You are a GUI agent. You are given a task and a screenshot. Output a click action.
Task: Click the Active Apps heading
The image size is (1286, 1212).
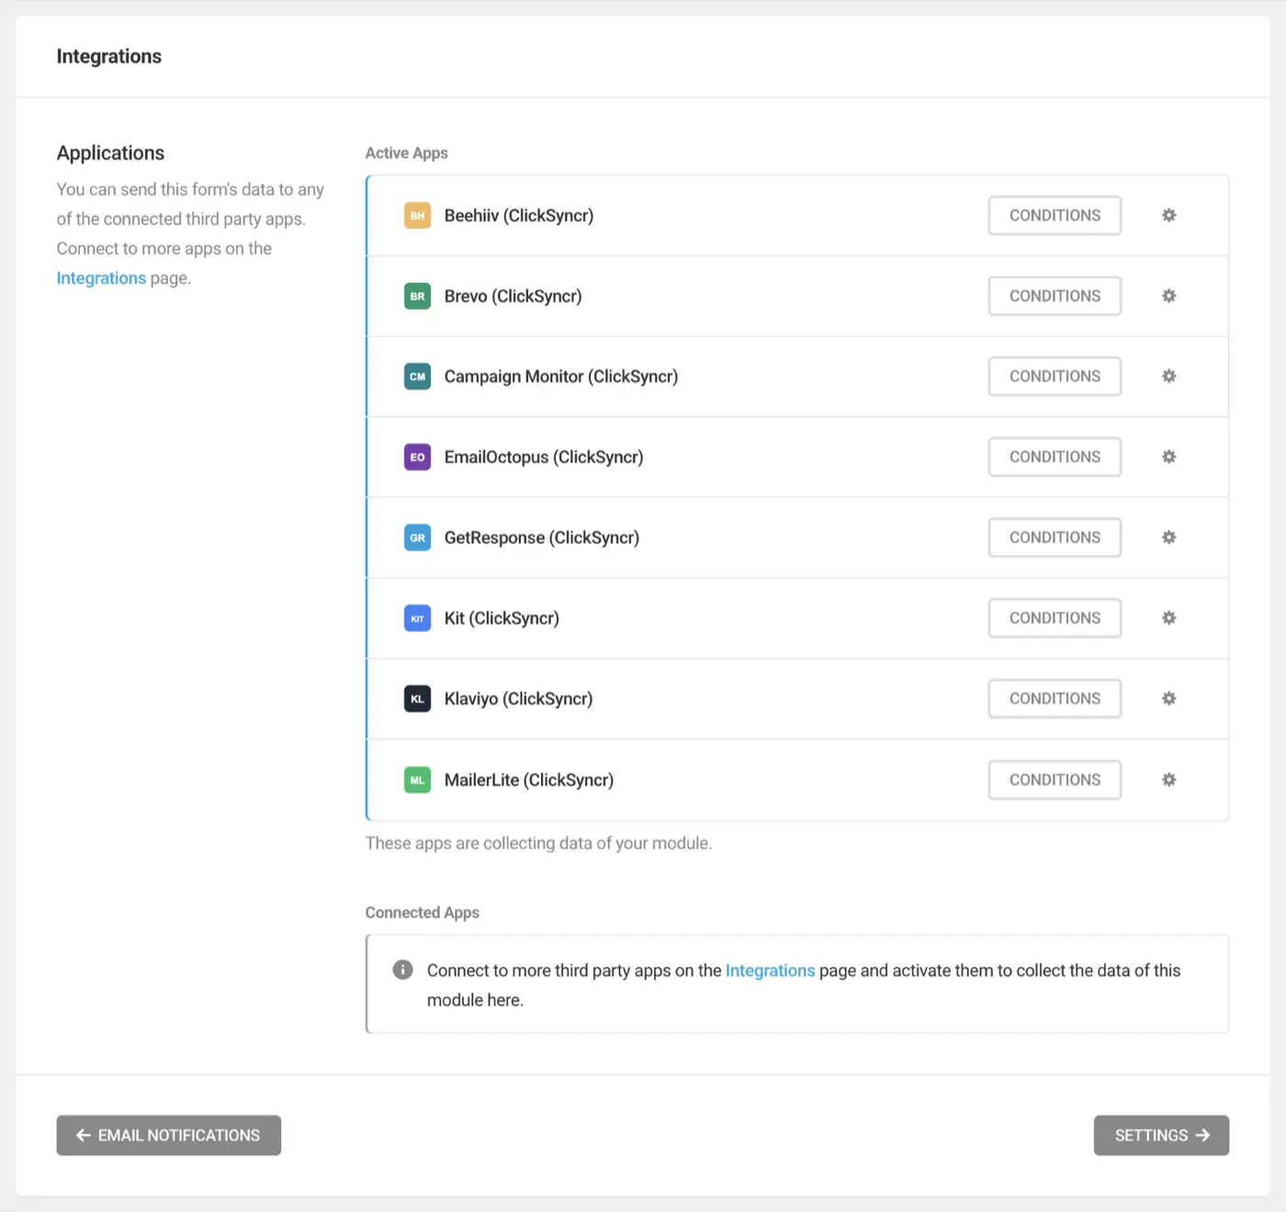coord(406,153)
